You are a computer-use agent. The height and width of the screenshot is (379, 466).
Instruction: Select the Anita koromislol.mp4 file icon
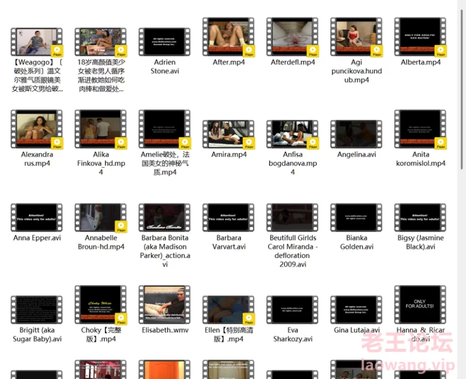click(x=420, y=129)
